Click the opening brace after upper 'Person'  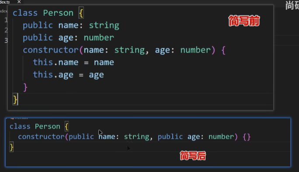coord(81,13)
